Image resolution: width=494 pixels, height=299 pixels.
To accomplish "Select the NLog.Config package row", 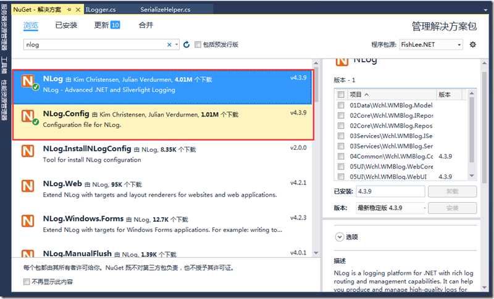I will [x=162, y=122].
